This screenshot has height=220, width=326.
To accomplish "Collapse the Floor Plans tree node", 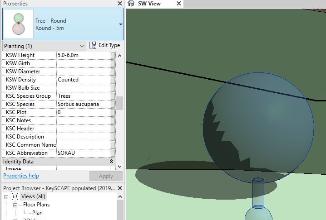I will click(15, 205).
